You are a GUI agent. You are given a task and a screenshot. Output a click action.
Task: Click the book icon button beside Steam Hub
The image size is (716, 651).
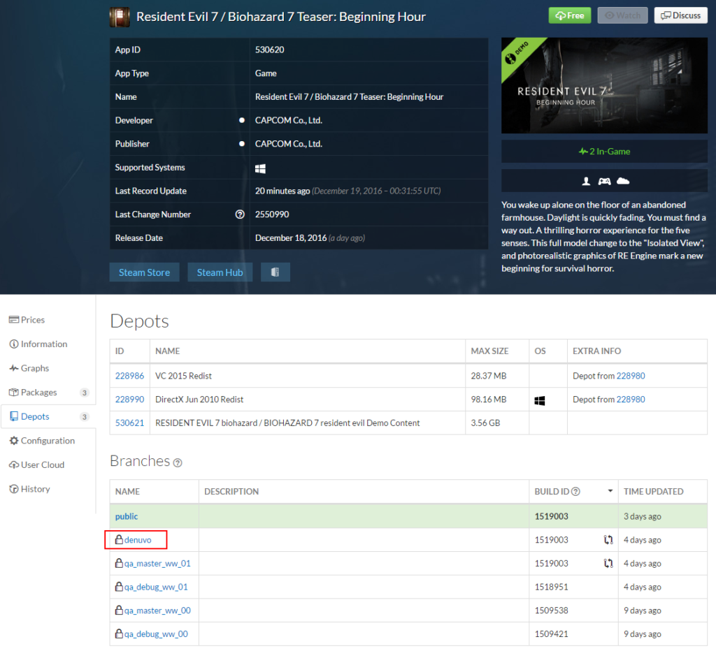(275, 272)
